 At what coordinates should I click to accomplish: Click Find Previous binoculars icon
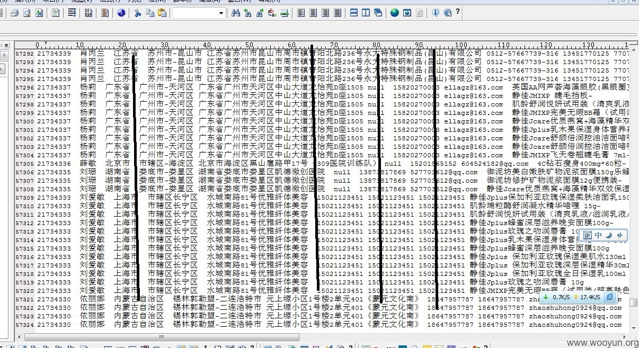247,13
